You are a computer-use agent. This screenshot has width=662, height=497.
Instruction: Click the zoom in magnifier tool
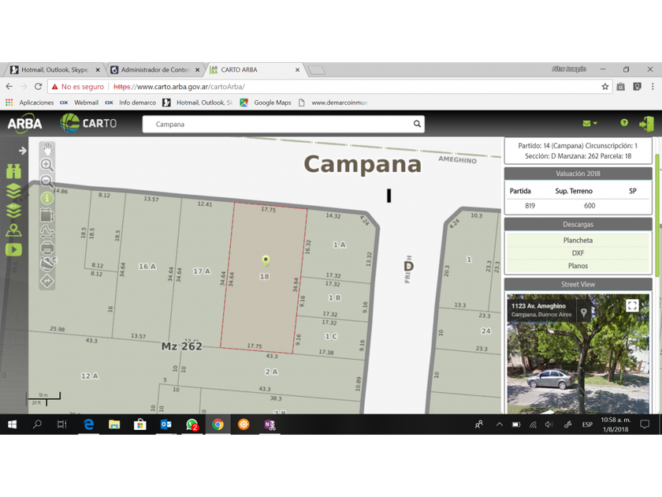[x=47, y=165]
